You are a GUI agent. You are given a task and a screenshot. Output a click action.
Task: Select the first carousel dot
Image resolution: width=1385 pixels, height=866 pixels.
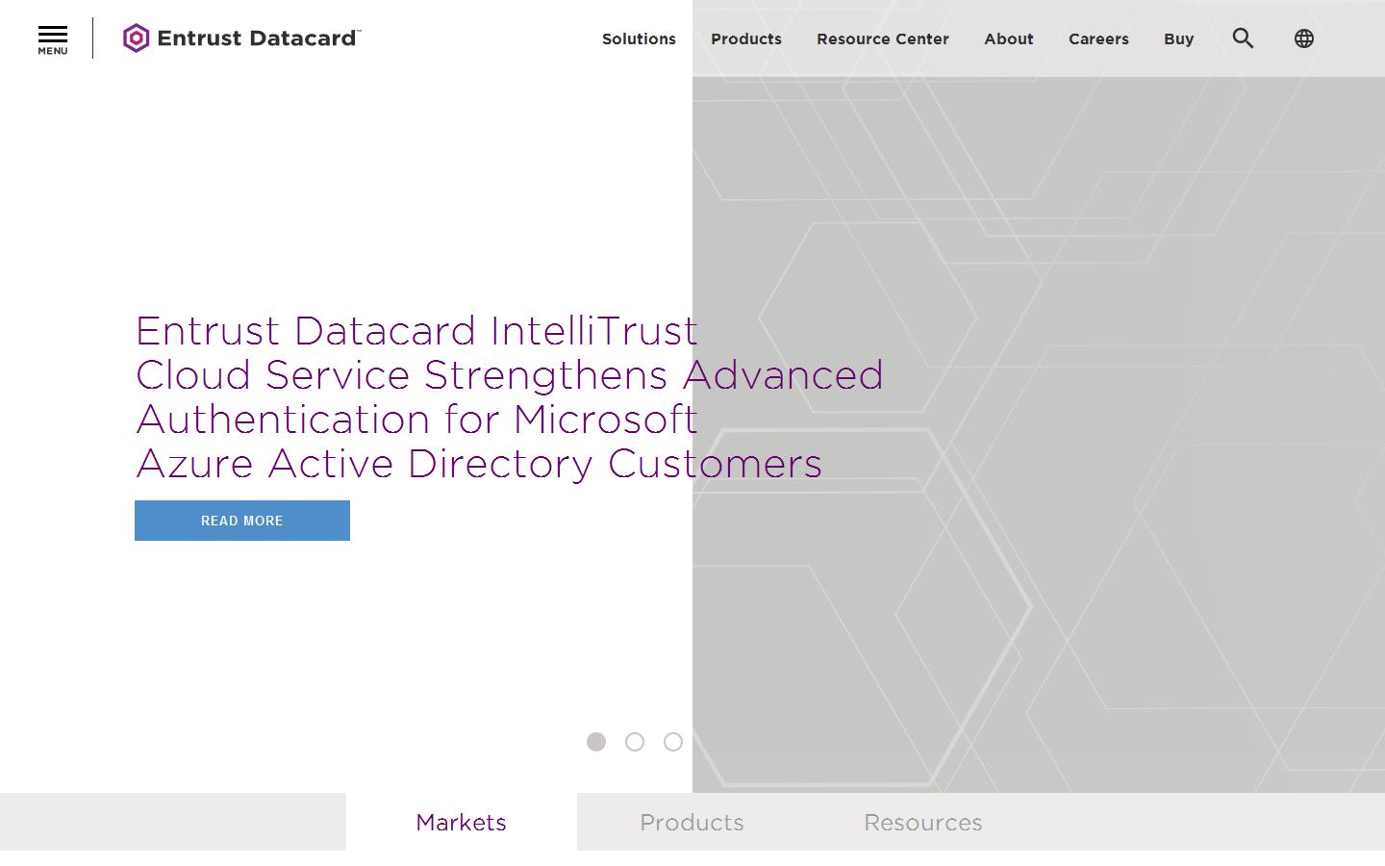(595, 742)
